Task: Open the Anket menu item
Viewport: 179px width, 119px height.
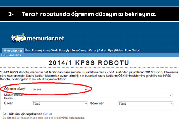Action: [x=102, y=51]
